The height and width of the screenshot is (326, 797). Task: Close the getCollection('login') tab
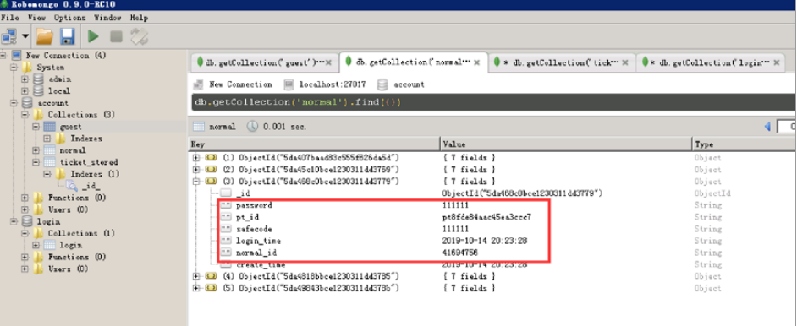pyautogui.click(x=776, y=62)
